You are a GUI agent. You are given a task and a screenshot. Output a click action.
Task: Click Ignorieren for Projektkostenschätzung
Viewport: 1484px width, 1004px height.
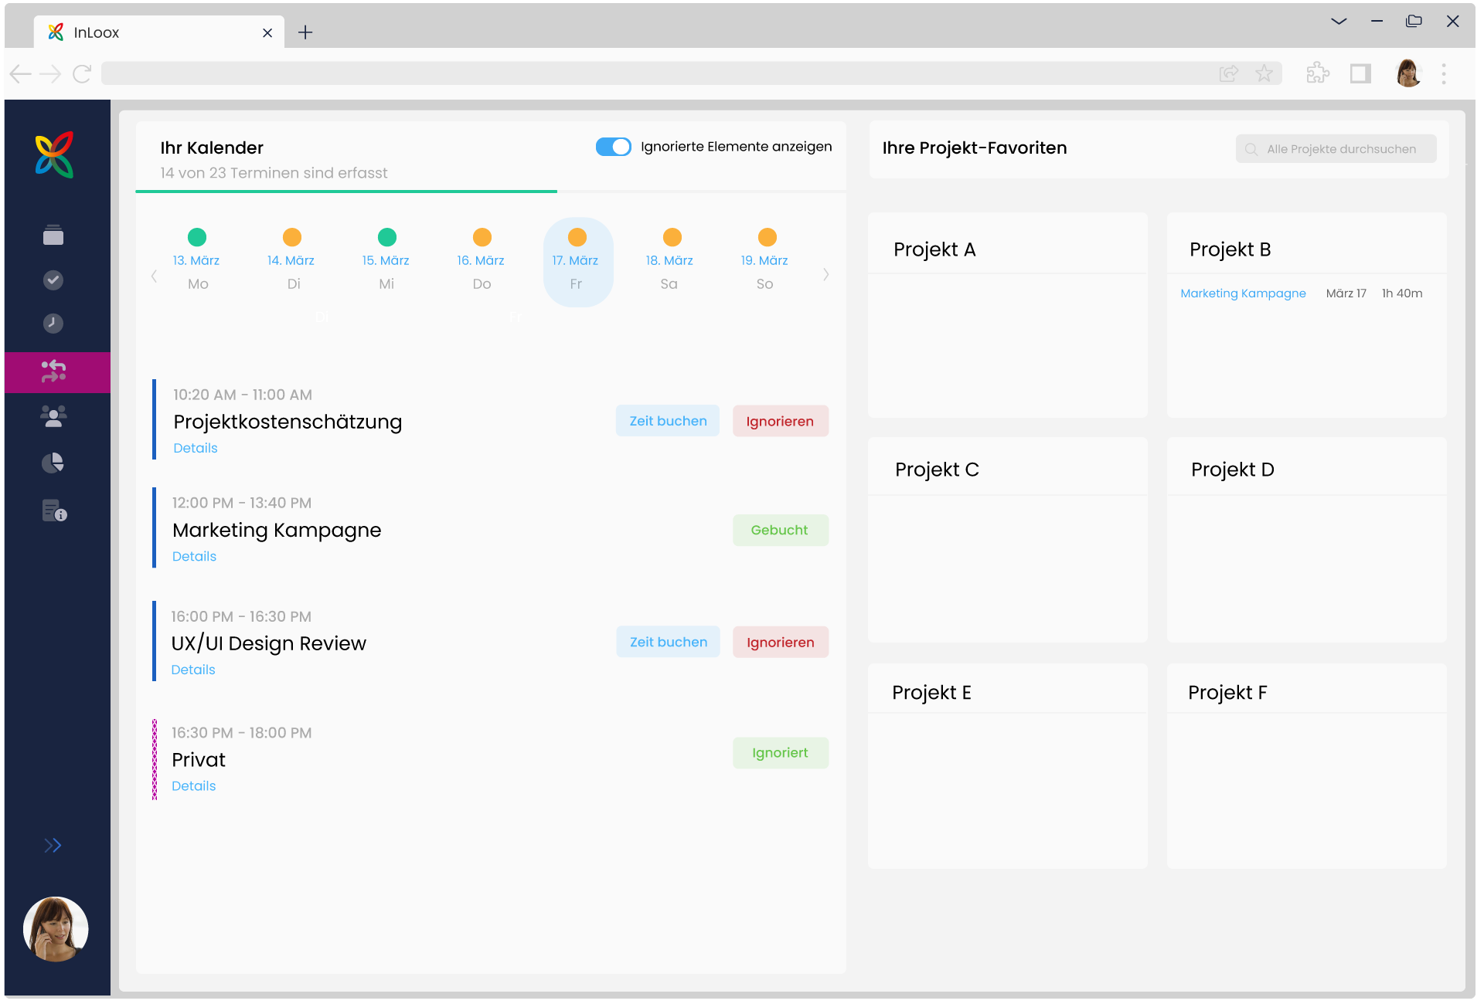coord(781,421)
